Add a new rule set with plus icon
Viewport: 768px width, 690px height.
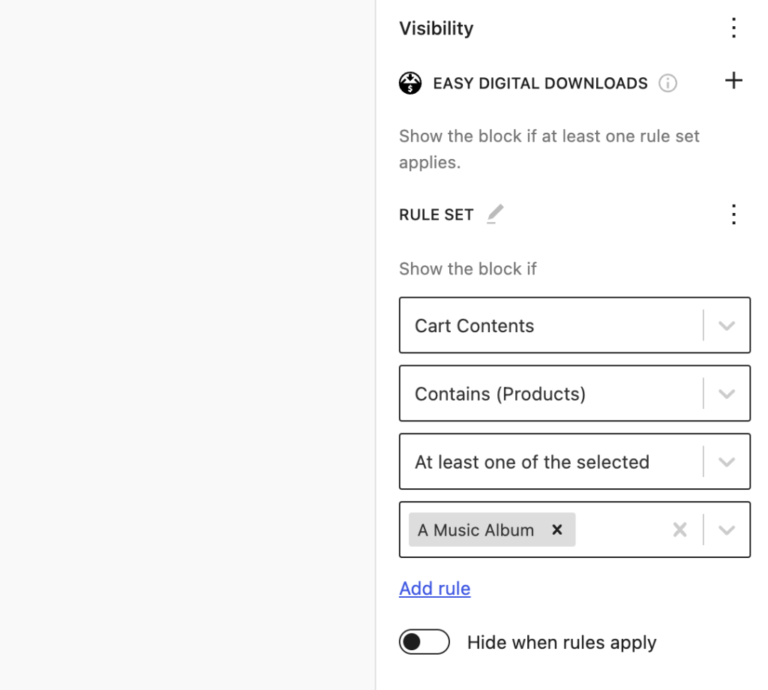(x=733, y=81)
